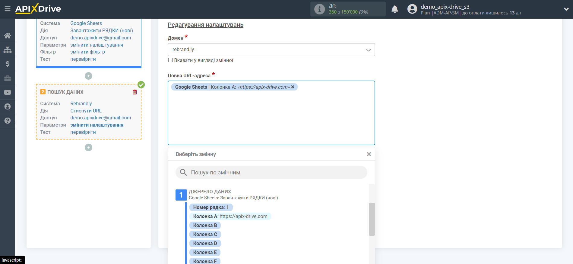Click the ПОШУК ДАНИХ block title

coord(65,92)
